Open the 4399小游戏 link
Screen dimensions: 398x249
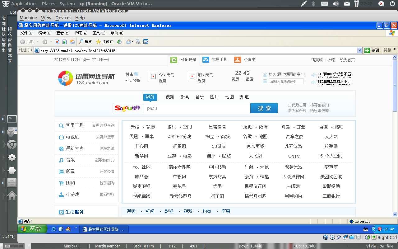[179, 137]
